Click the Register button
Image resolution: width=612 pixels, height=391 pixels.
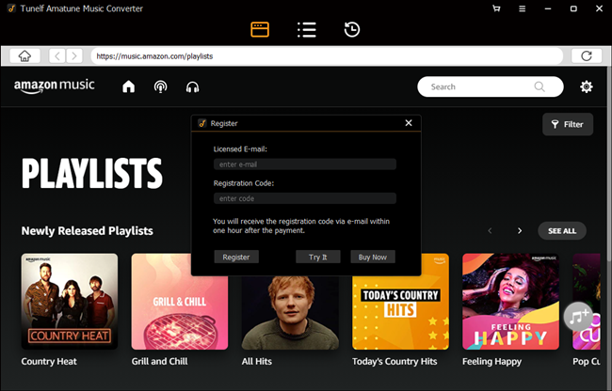point(236,257)
